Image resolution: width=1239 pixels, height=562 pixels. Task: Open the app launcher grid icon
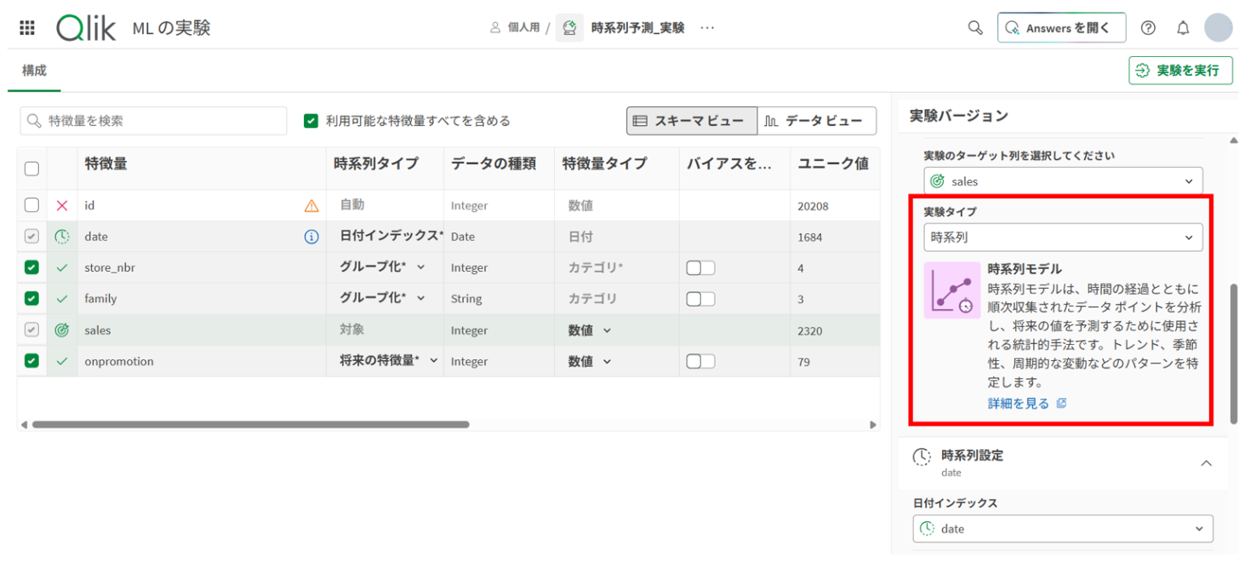tap(26, 27)
